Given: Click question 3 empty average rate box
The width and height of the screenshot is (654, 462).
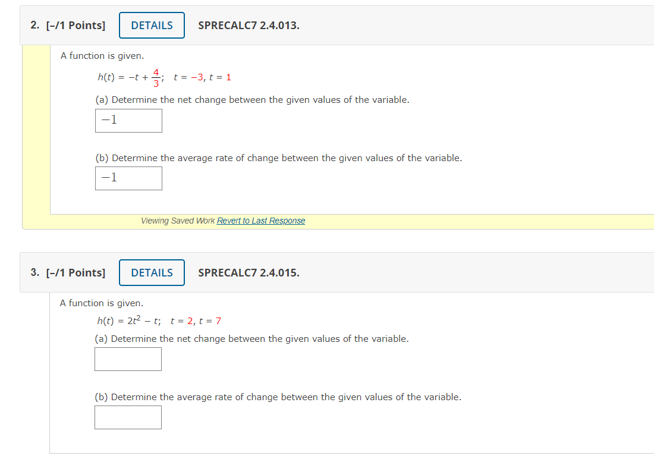Looking at the screenshot, I should click(x=128, y=417).
